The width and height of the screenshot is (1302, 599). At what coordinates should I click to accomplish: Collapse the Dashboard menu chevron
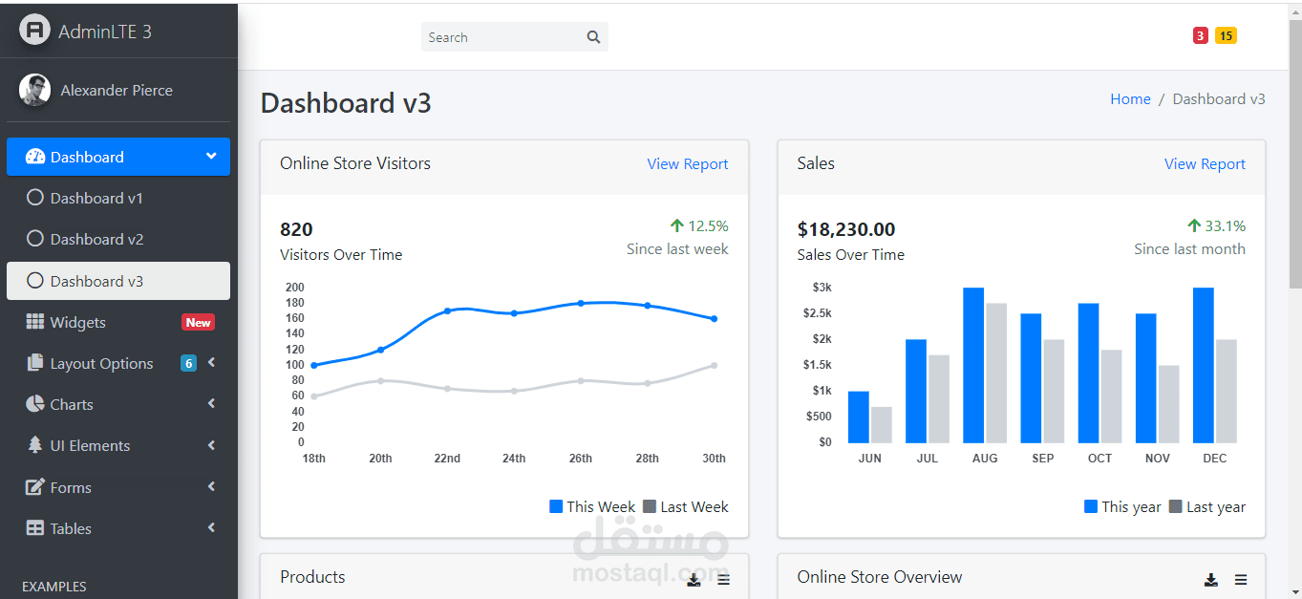click(x=211, y=156)
